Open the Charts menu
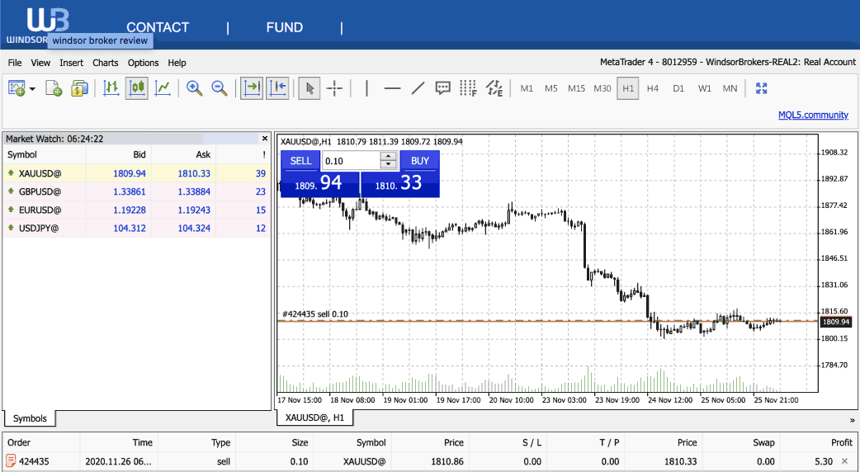 106,63
